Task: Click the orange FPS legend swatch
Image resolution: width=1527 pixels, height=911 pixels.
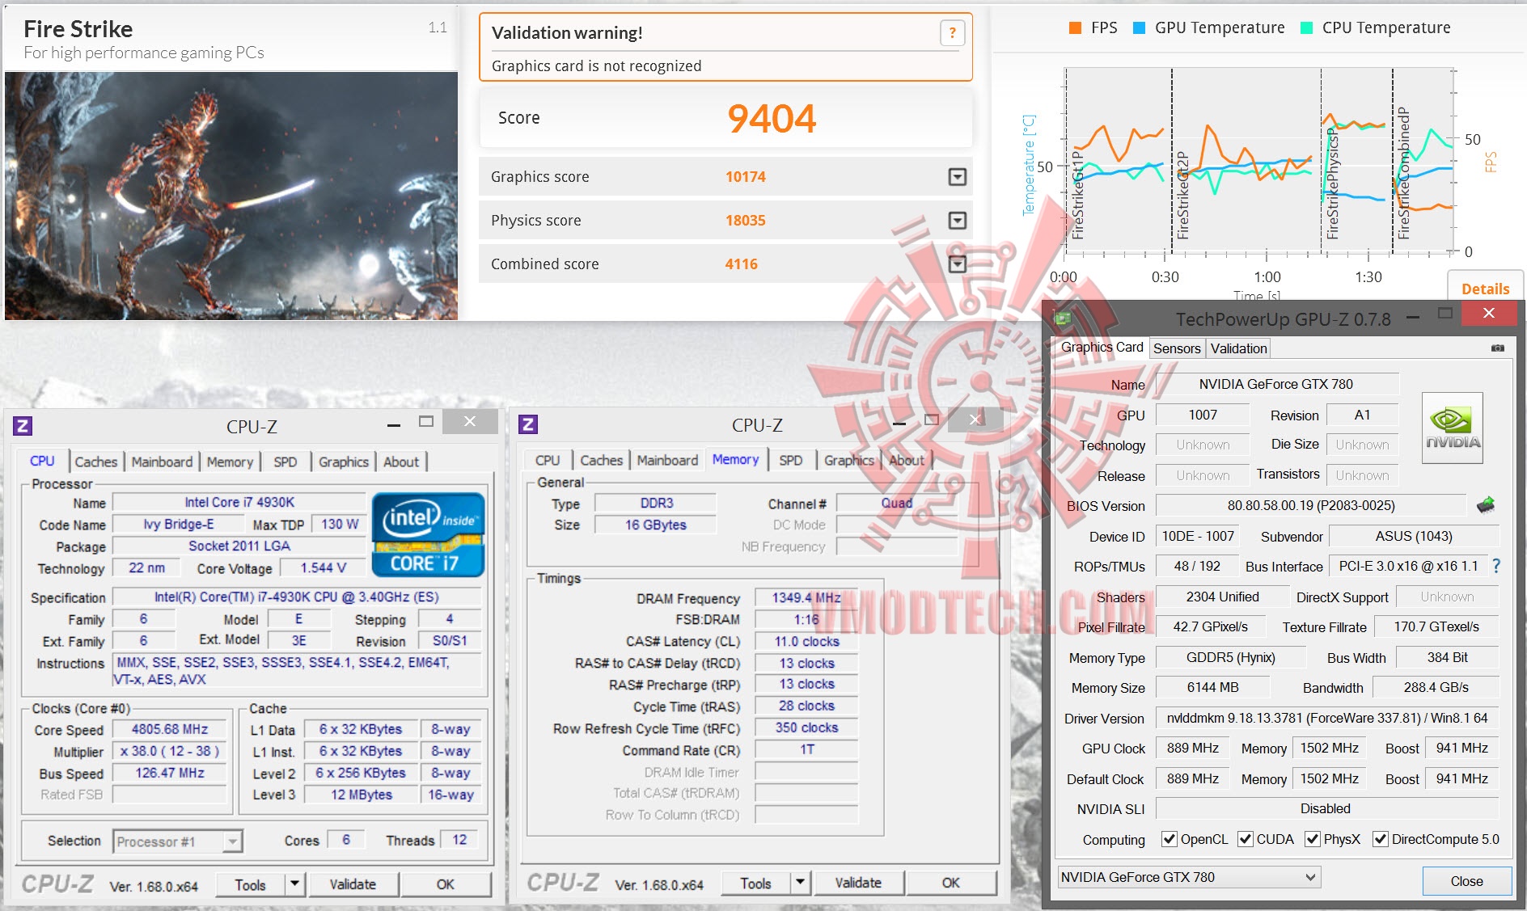Action: click(x=1075, y=27)
